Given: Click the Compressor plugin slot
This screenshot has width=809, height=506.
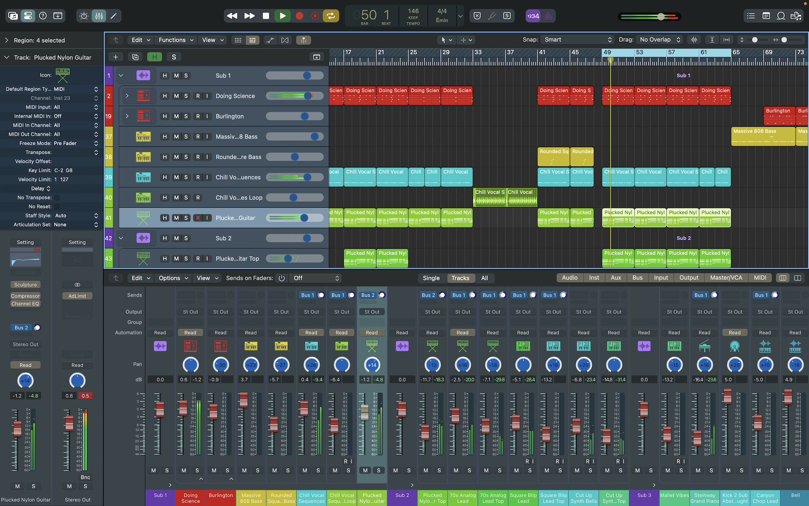Looking at the screenshot, I should point(25,296).
